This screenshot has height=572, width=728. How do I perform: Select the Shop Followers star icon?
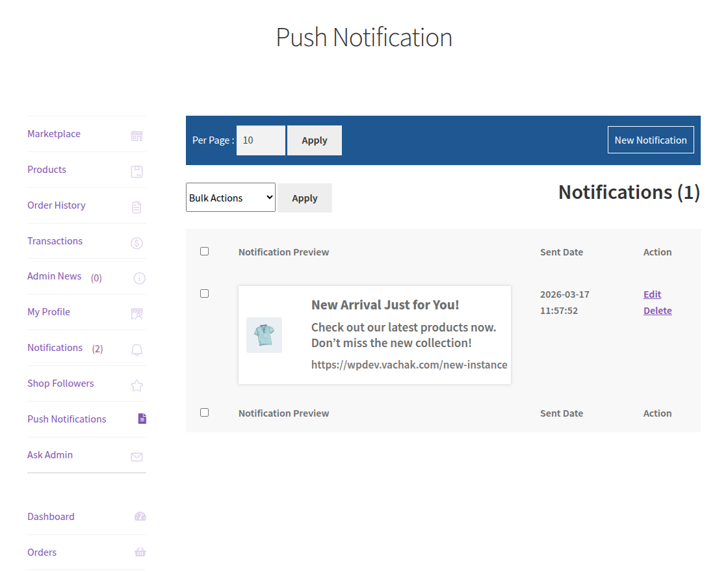(x=136, y=385)
